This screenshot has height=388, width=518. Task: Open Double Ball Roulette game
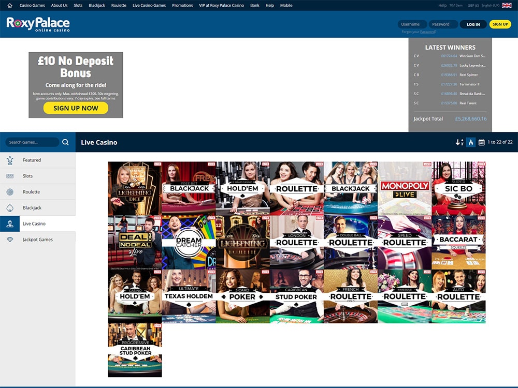pyautogui.click(x=351, y=243)
